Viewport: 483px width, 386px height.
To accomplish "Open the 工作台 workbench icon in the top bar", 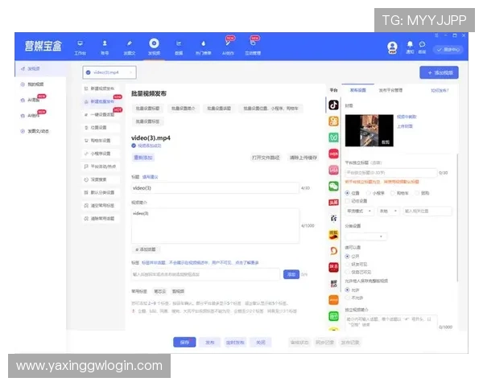I will coord(80,43).
